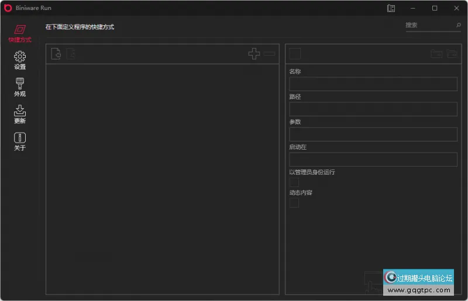Focus the 路径 (Path) input field
Image resolution: width=468 pixels, height=301 pixels.
[x=373, y=109]
